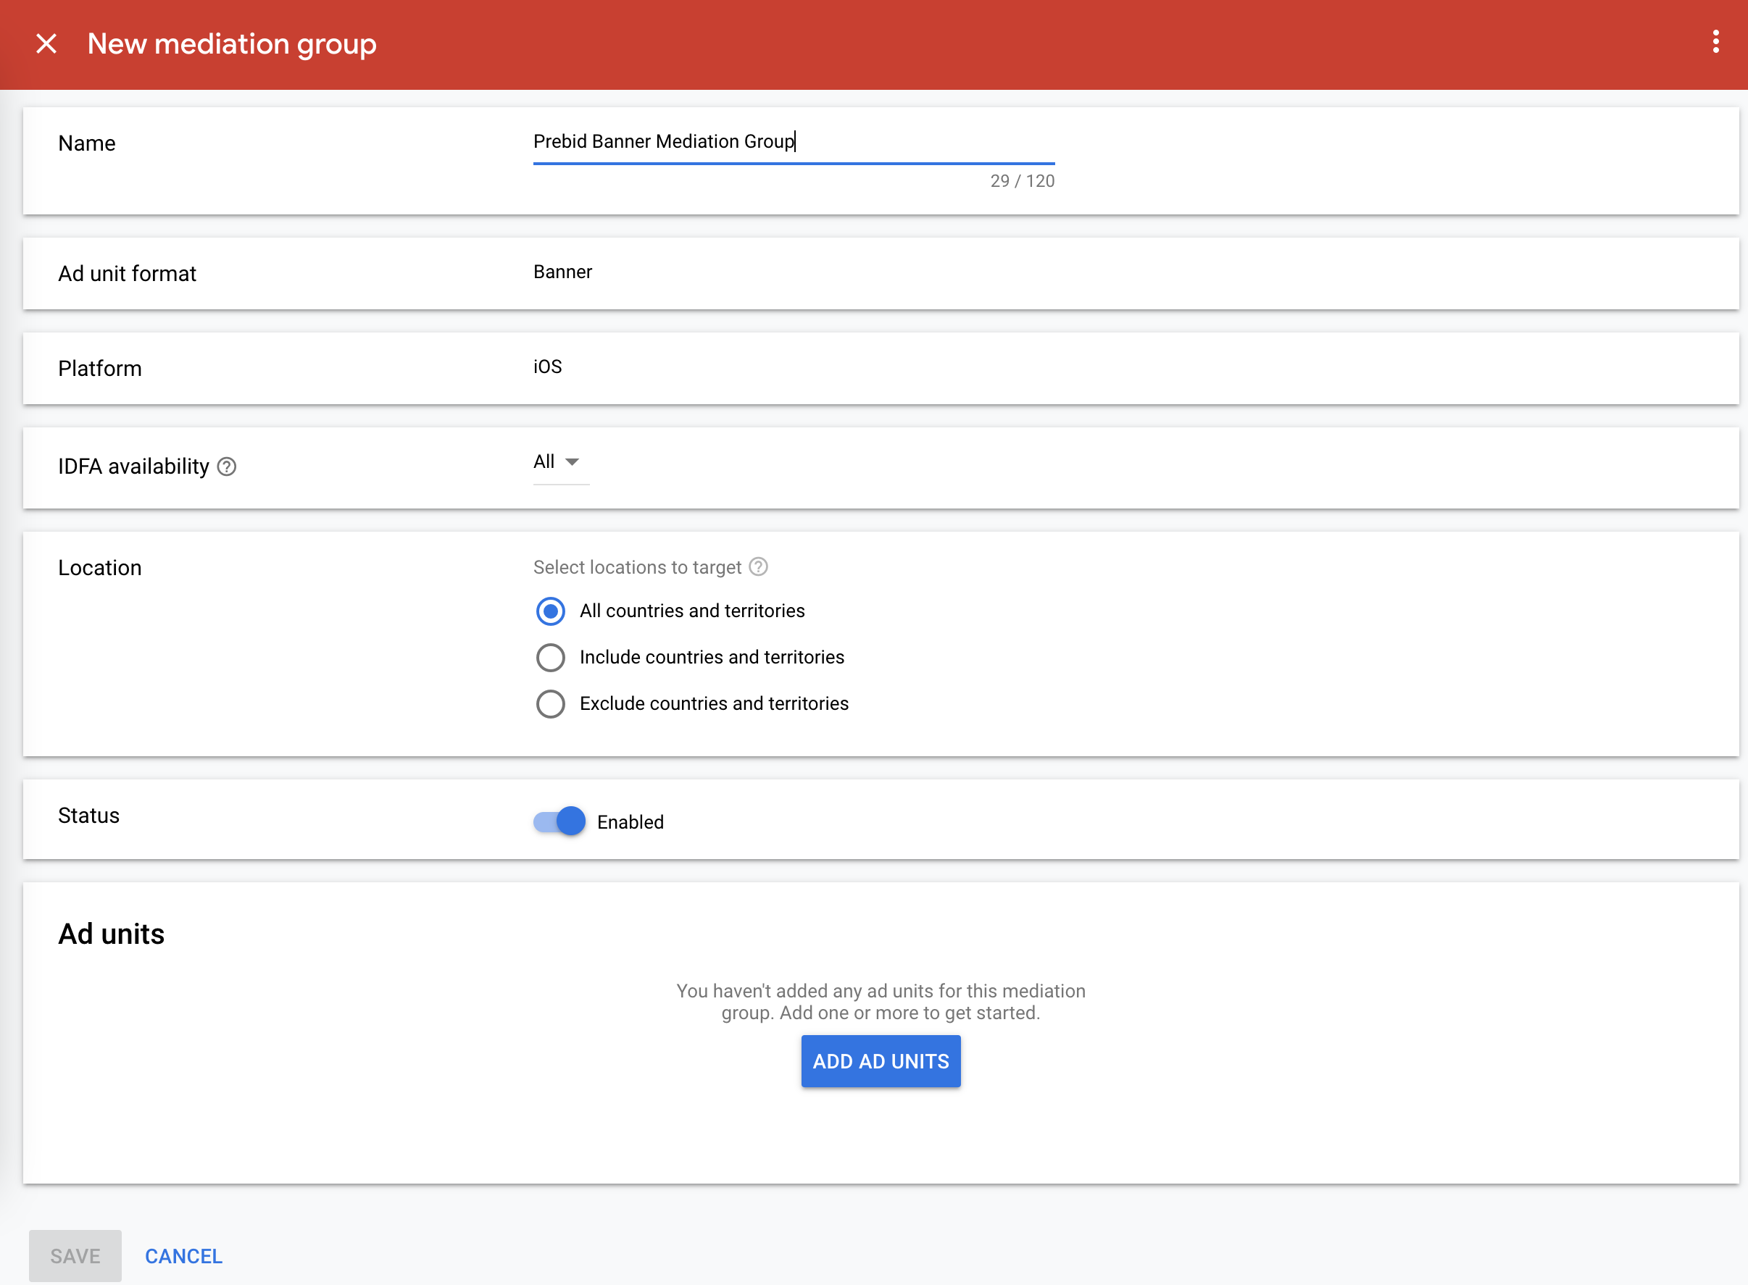Open the three-dot overflow menu in the header
The width and height of the screenshot is (1748, 1285).
point(1715,44)
